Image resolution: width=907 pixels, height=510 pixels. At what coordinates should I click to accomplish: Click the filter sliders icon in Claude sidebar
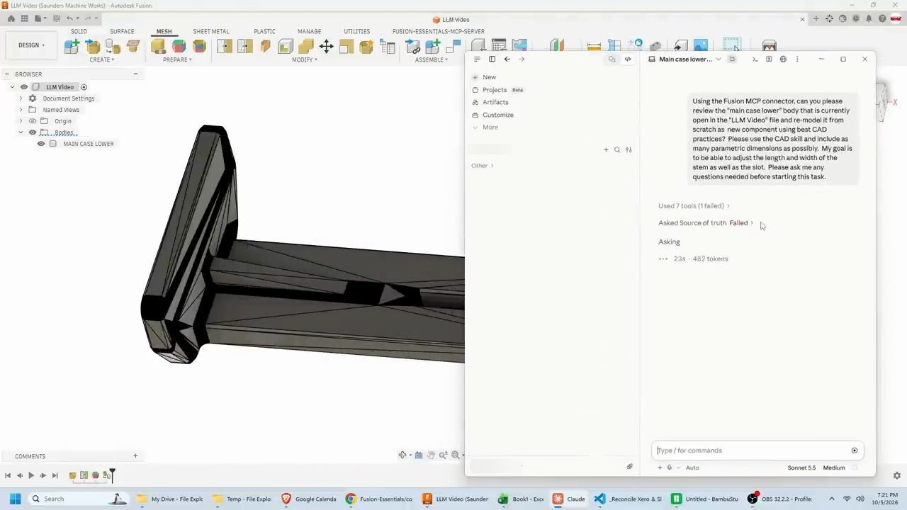click(x=629, y=149)
